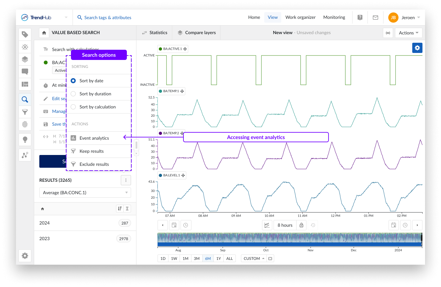Click the comments icon in the sidebar
The height and width of the screenshot is (287, 441).
click(25, 71)
